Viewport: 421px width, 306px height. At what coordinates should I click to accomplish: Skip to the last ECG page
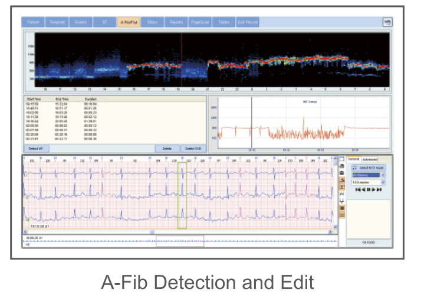click(x=380, y=190)
